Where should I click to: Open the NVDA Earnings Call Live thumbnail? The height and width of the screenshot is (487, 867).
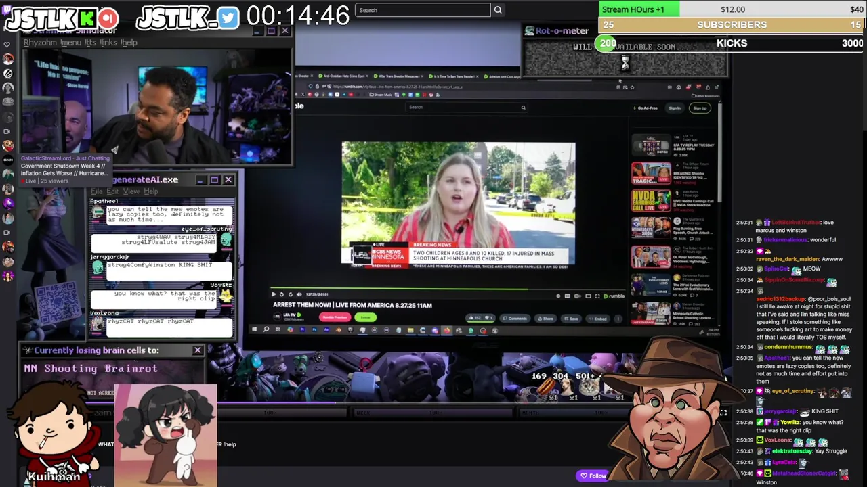[x=651, y=201]
